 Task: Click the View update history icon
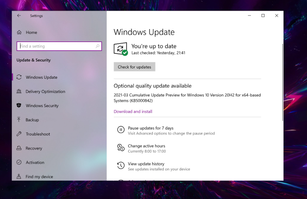click(x=121, y=165)
